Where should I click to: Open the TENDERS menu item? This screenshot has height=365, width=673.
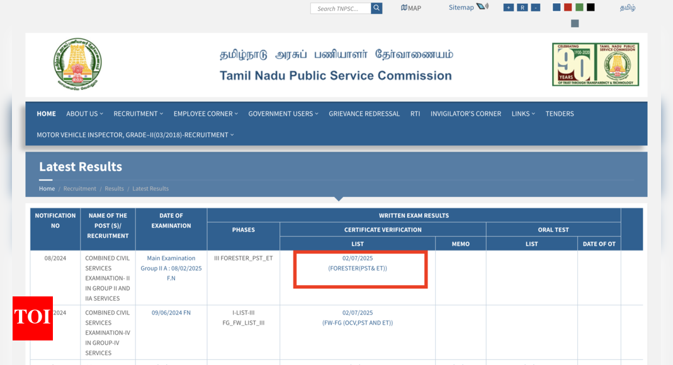point(560,114)
